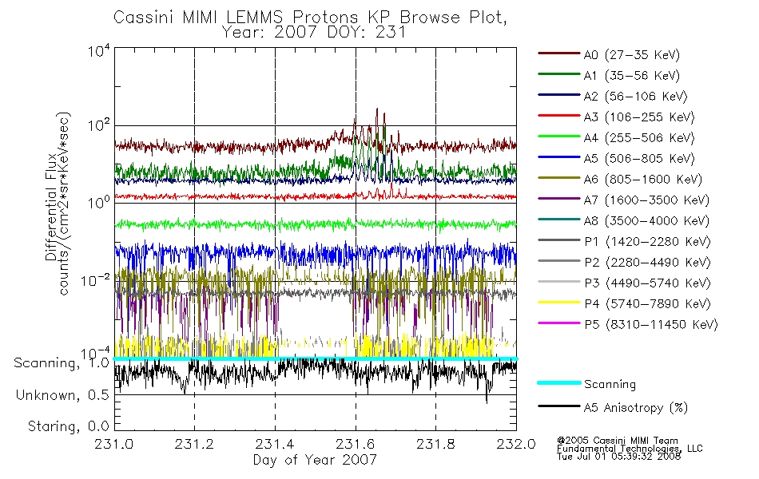Click the yellow P4 legend line swatch
The image size is (759, 479).
click(x=558, y=303)
